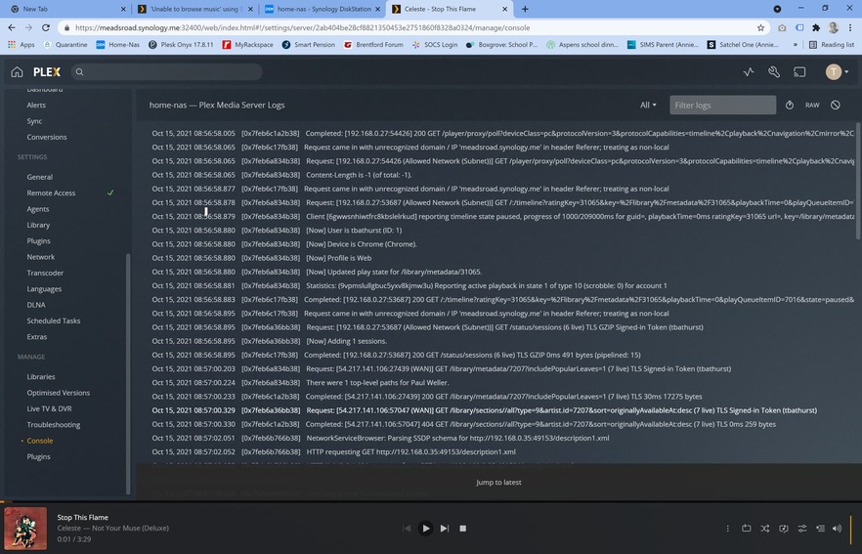
Task: Switch to home-nas Synology DiskStation tab
Action: (323, 9)
